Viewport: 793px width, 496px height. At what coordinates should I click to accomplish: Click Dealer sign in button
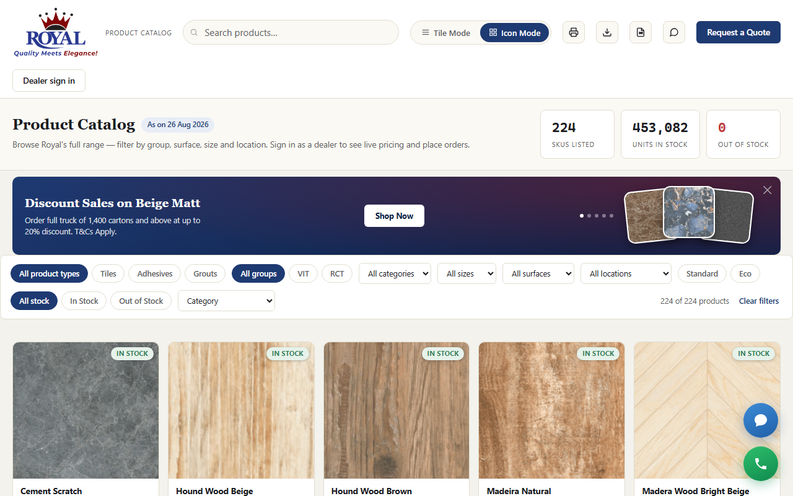tap(49, 81)
